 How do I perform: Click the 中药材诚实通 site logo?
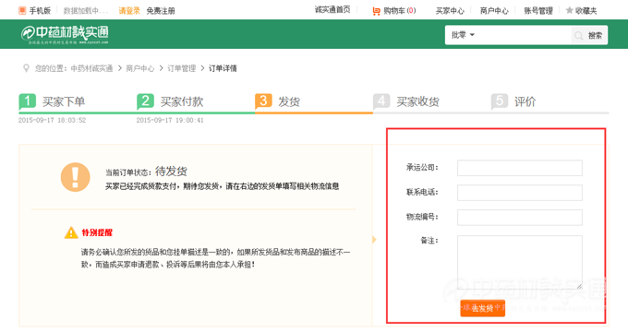pos(65,35)
